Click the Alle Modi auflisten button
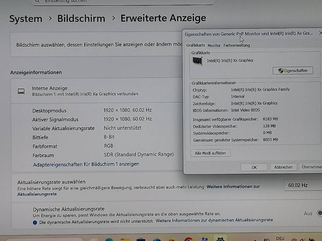The width and height of the screenshot is (322, 241). (210, 153)
